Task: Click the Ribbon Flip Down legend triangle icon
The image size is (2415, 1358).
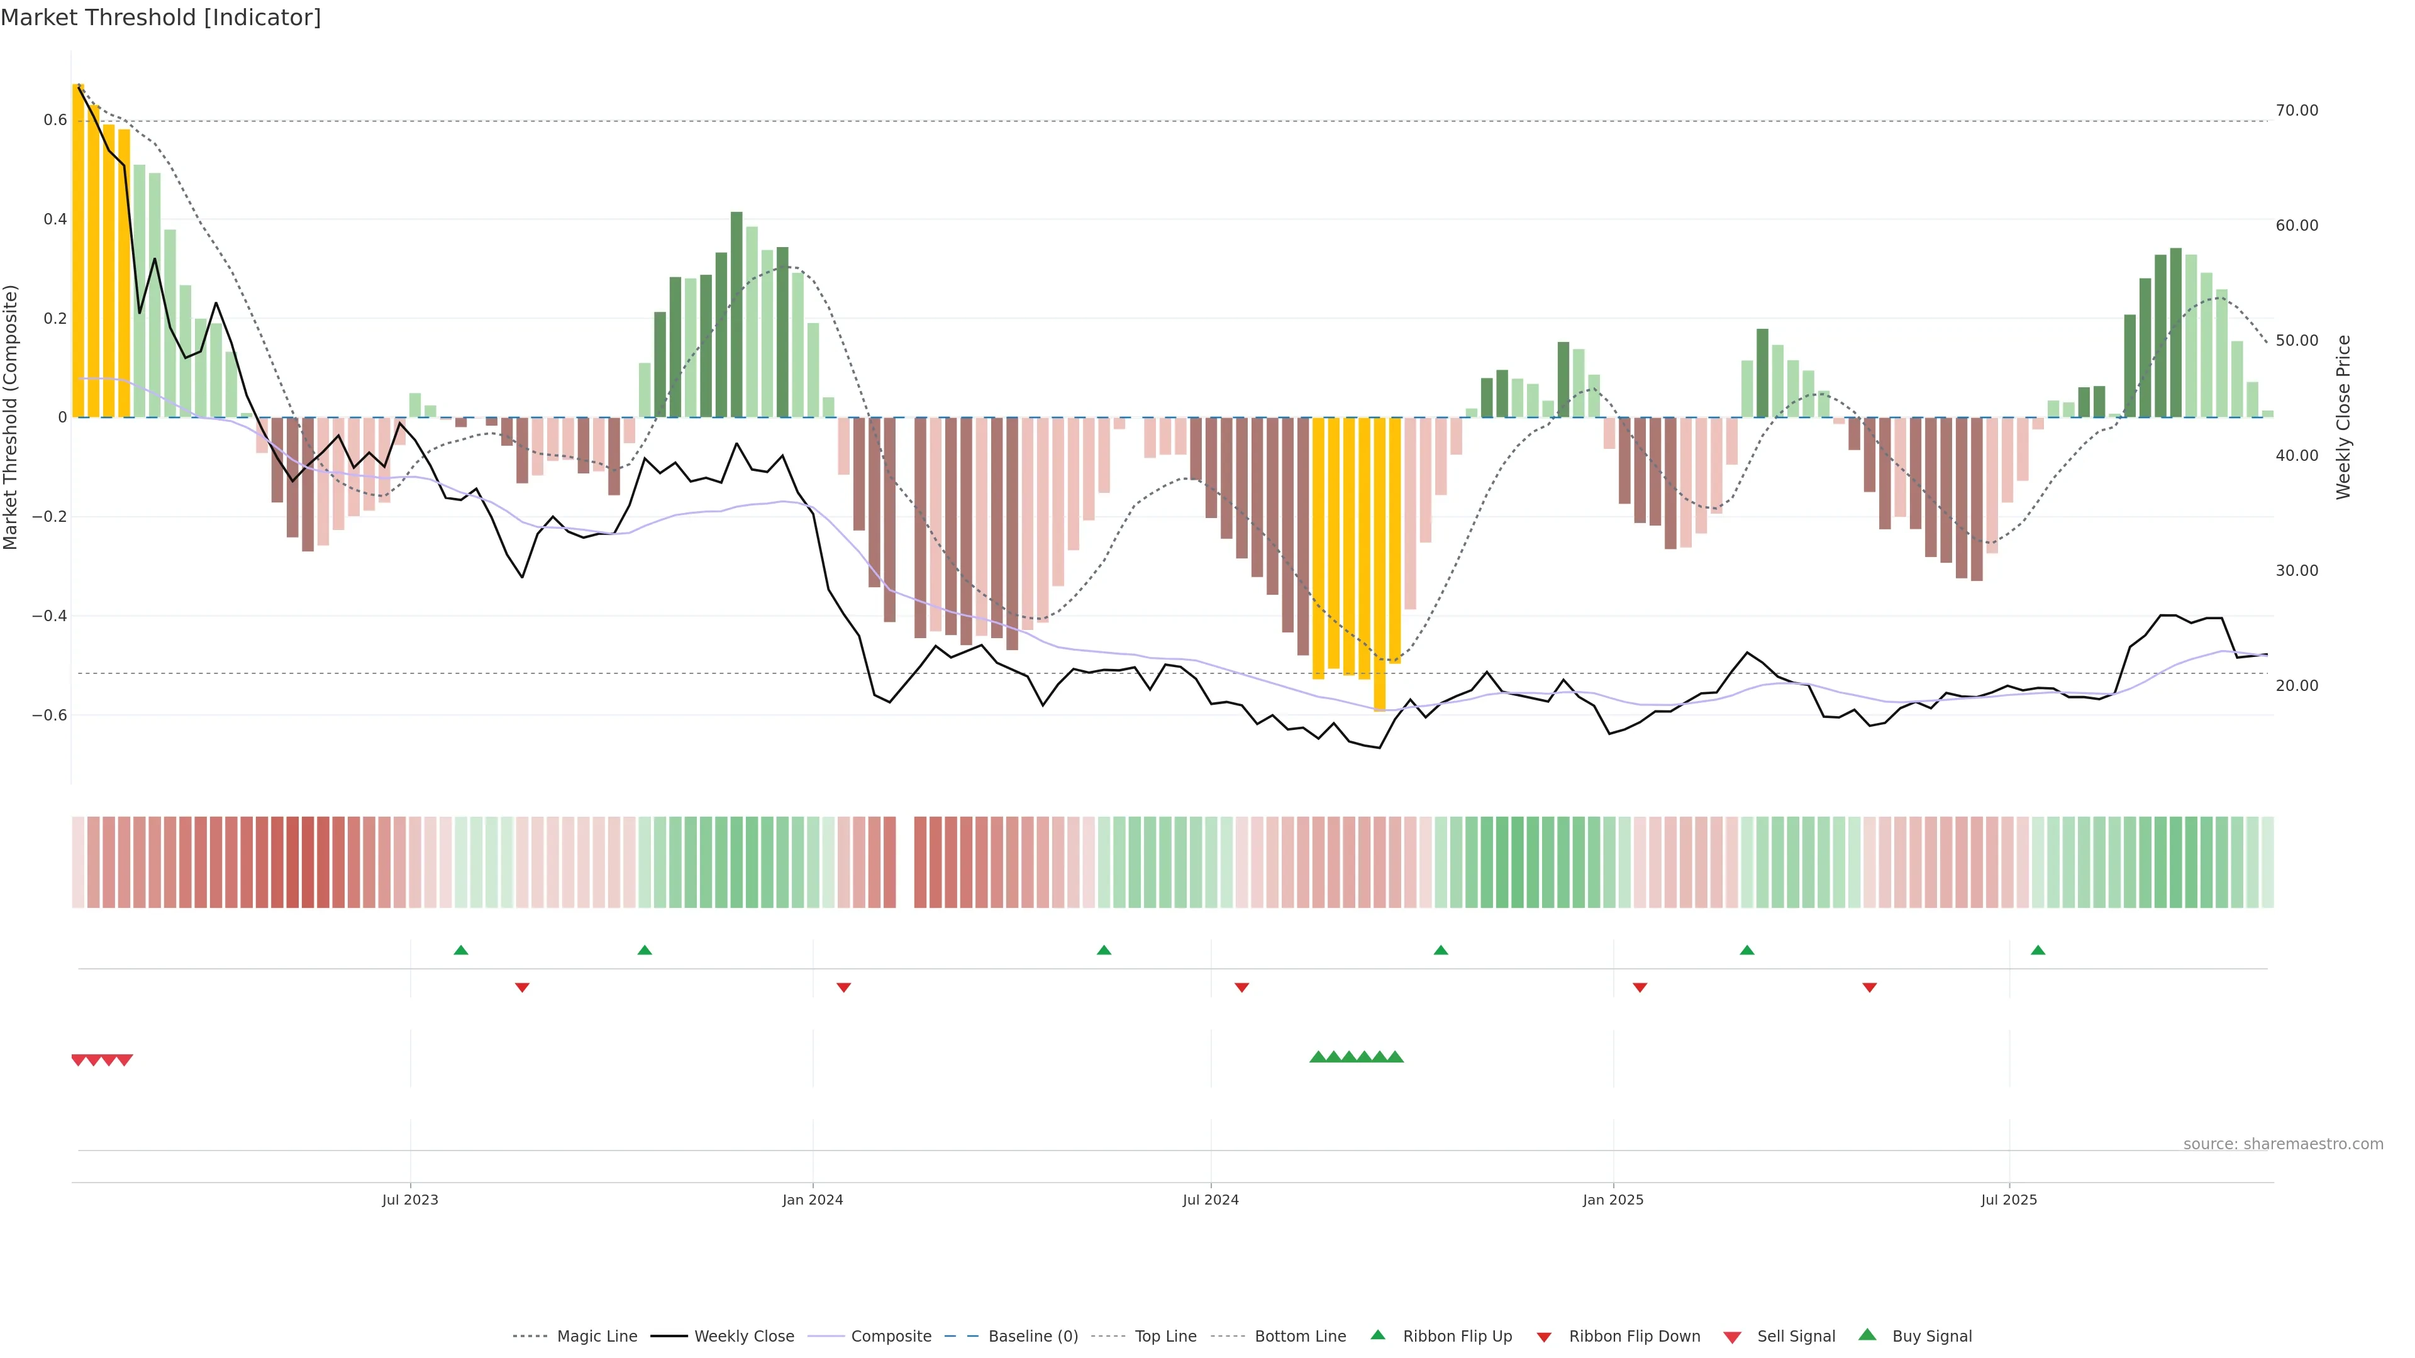Action: pos(1544,1337)
